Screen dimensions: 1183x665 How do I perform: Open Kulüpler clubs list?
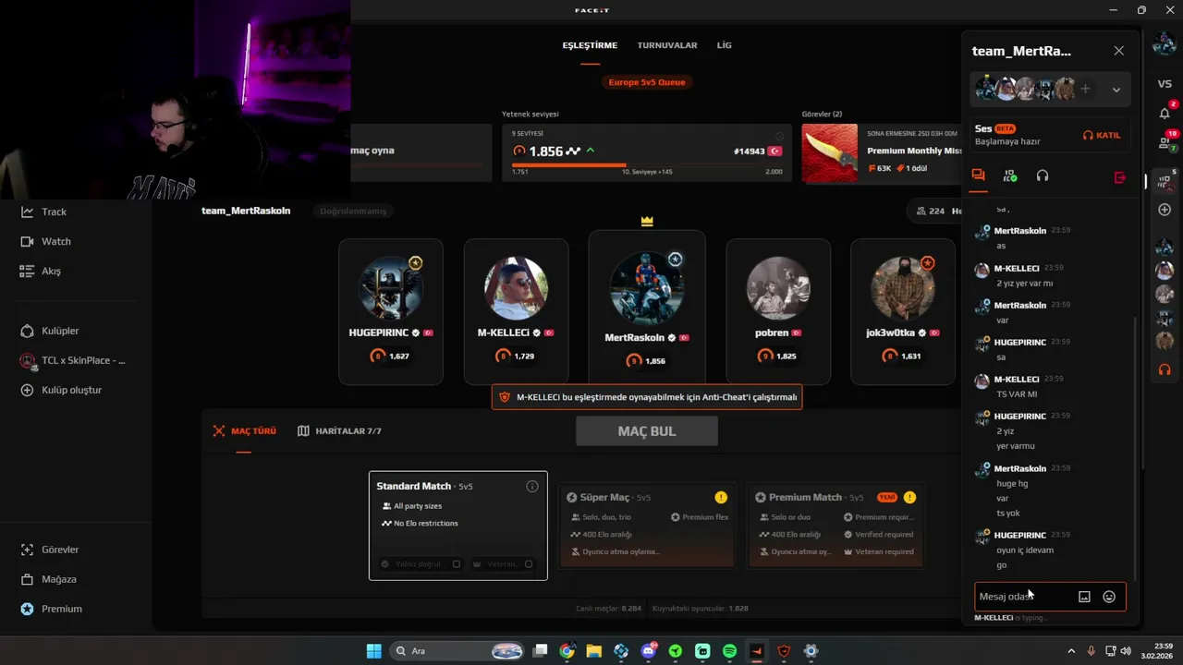(x=50, y=331)
